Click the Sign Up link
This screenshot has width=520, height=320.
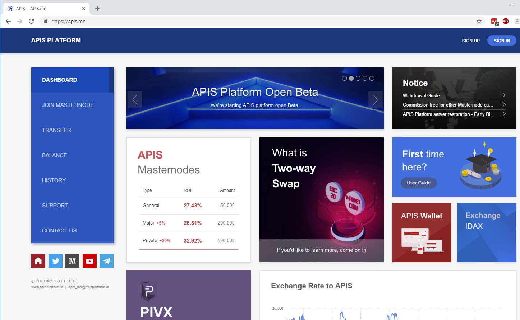coord(471,41)
